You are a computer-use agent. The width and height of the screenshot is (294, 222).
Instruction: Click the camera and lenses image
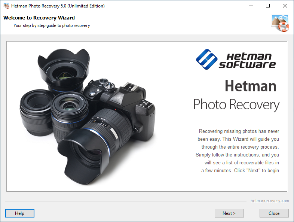(x=88, y=116)
